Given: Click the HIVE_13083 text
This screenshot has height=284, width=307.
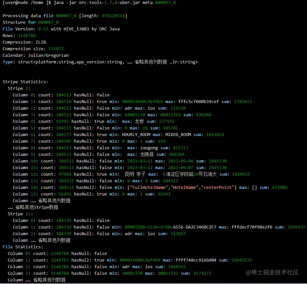Looking at the screenshot, I should [76, 29].
